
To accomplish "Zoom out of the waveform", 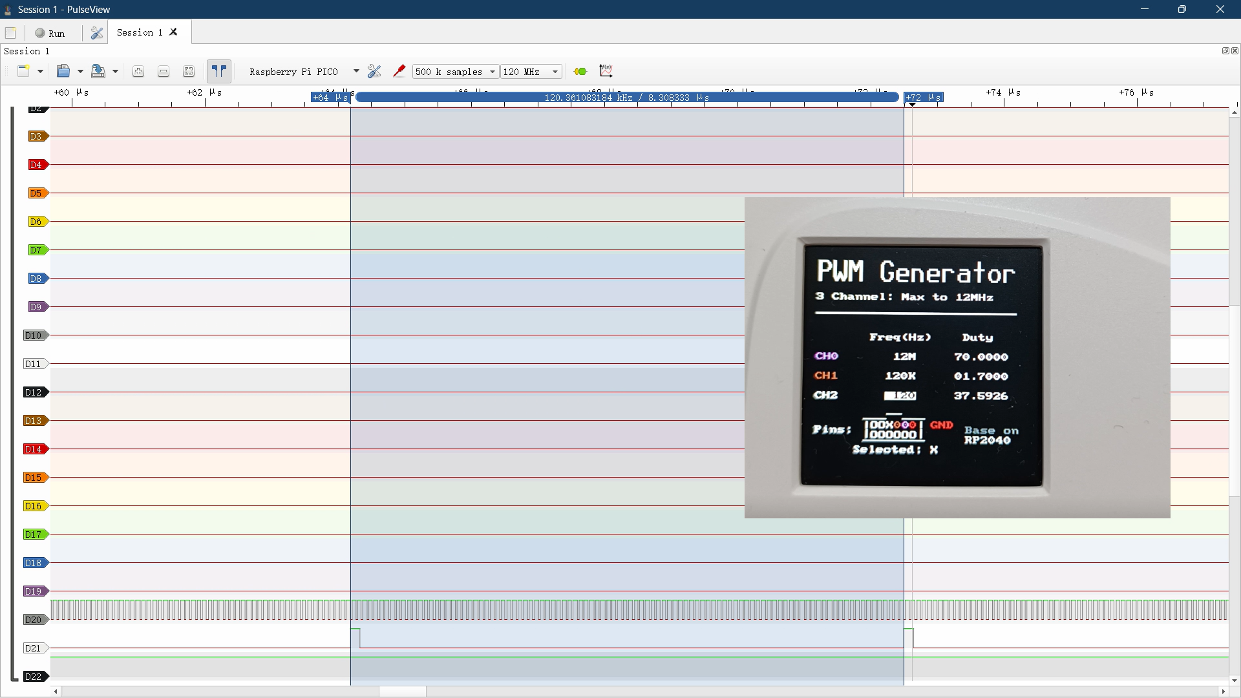I will pyautogui.click(x=164, y=71).
